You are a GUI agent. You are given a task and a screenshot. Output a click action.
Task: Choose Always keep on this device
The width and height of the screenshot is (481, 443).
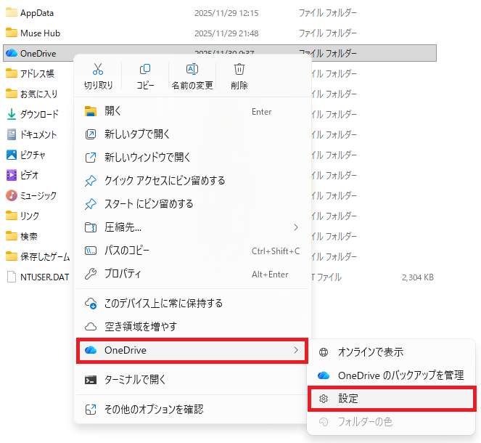coord(163,303)
